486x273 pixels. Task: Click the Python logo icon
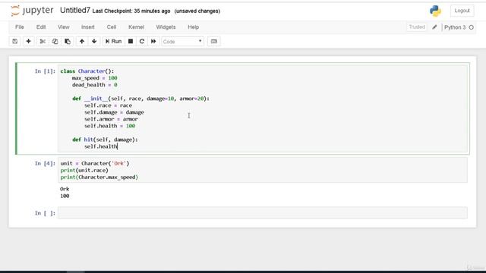tap(435, 11)
